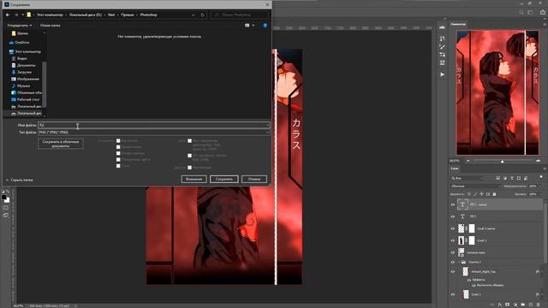Click the 'Отмена' button
The width and height of the screenshot is (548, 308).
(x=254, y=179)
